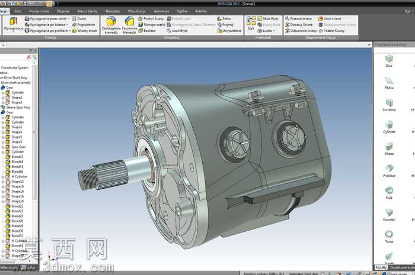Pick the Elipsa shape from catalog
The width and height of the screenshot is (415, 275).
tap(389, 149)
